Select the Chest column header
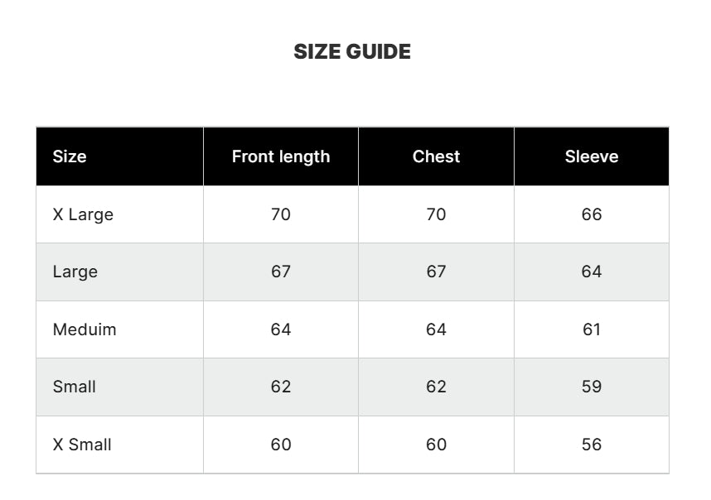The width and height of the screenshot is (711, 500). click(x=436, y=156)
